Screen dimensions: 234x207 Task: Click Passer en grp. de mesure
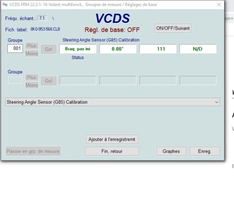click(33, 151)
